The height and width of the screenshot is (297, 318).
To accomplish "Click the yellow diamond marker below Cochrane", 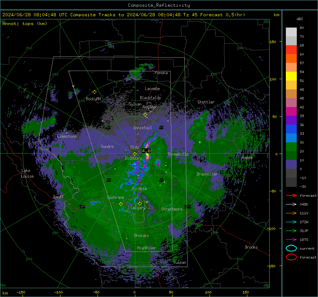I will (x=121, y=204).
